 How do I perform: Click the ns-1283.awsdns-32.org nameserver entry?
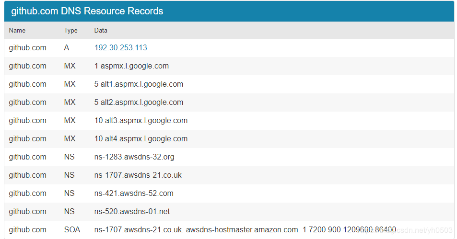pos(134,157)
